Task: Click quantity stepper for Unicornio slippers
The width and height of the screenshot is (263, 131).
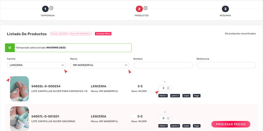Action: [x=168, y=118]
